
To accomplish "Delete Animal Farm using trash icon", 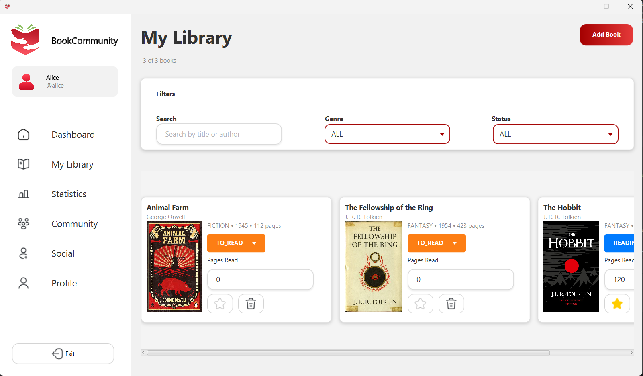I will [251, 304].
